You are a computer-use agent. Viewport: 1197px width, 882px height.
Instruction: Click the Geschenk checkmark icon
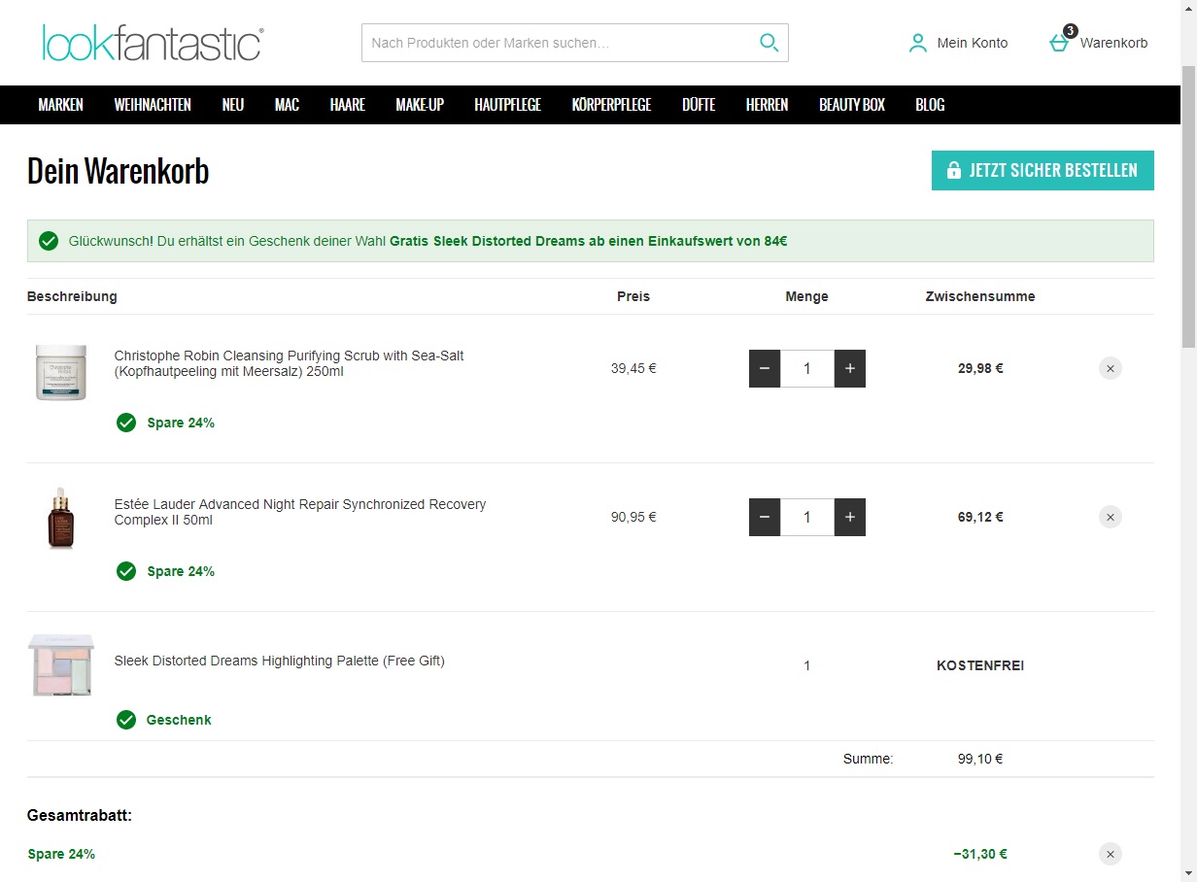tap(126, 720)
